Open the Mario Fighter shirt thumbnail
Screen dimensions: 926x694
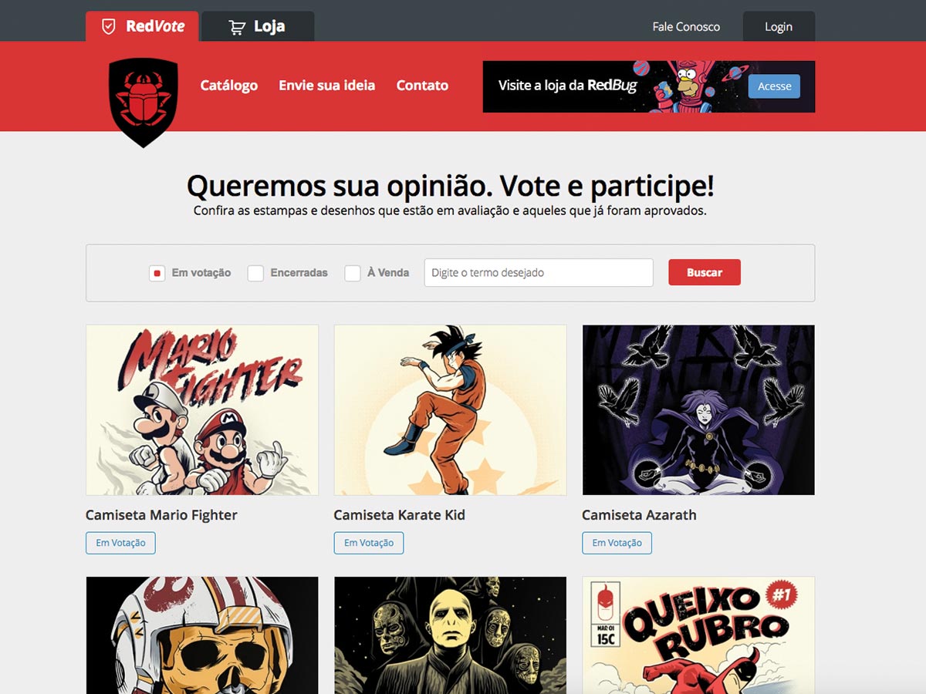(x=202, y=410)
